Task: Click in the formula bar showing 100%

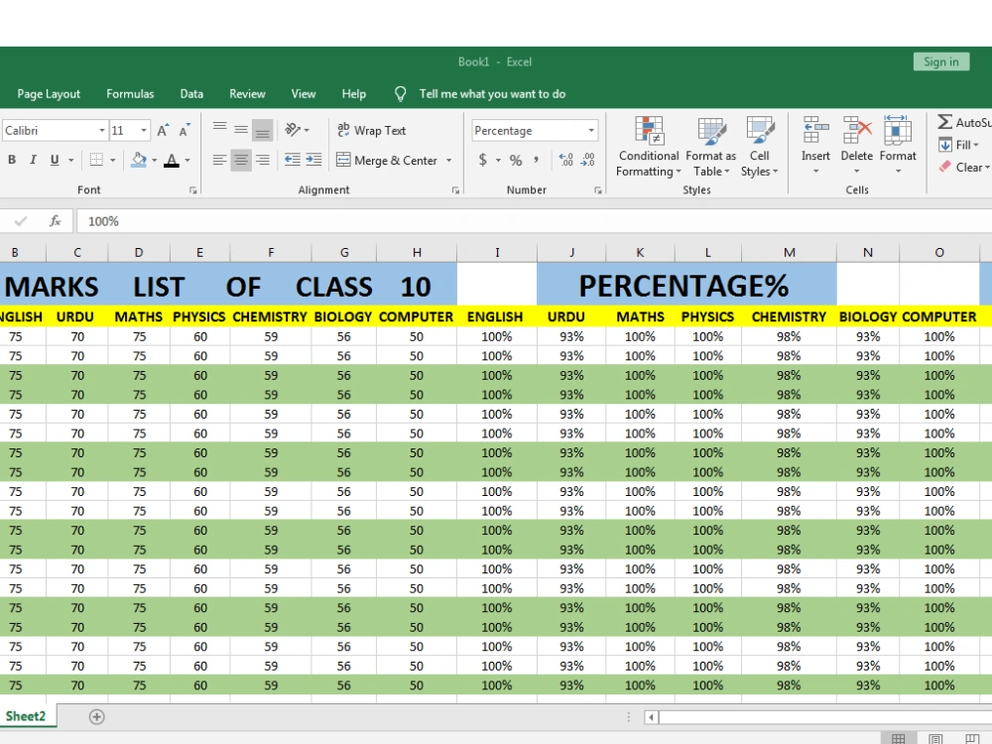Action: click(x=534, y=221)
